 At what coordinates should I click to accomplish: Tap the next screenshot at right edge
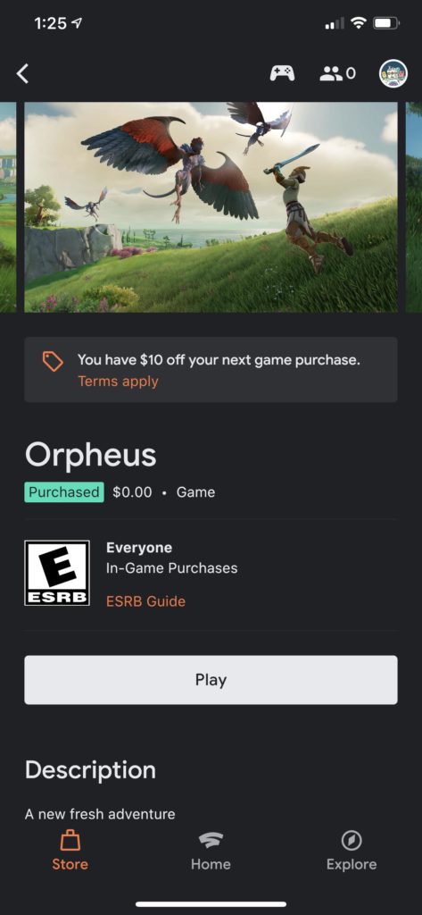(x=414, y=207)
